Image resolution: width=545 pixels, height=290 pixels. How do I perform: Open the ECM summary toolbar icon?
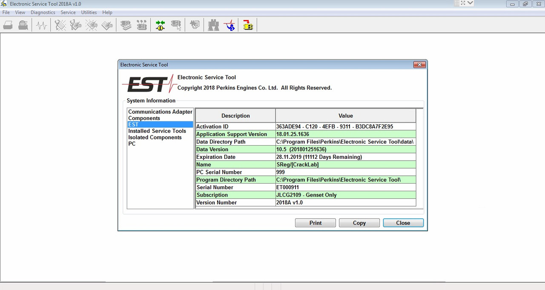[126, 26]
